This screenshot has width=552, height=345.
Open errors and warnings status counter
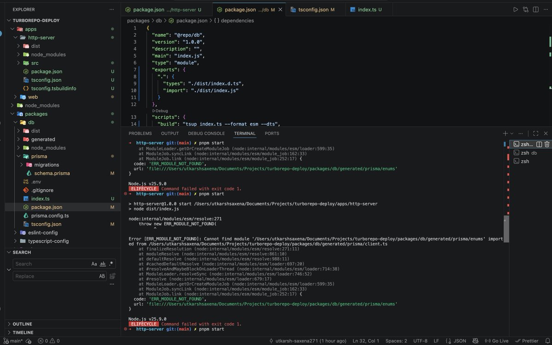point(49,341)
